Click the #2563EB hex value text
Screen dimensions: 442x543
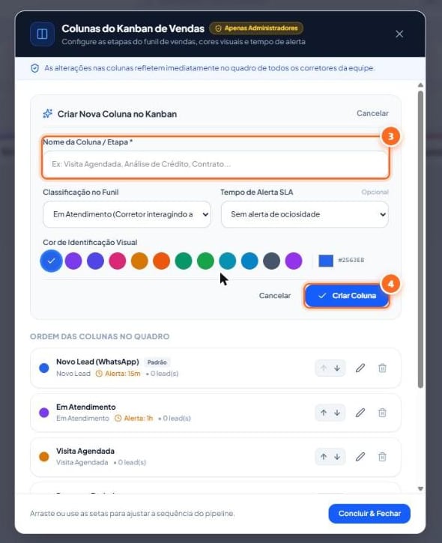[351, 260]
